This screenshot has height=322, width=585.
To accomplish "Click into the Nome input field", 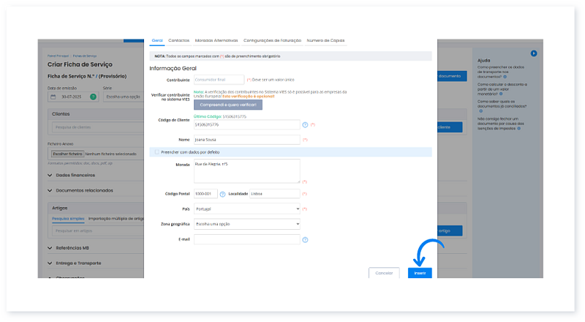I will [246, 139].
